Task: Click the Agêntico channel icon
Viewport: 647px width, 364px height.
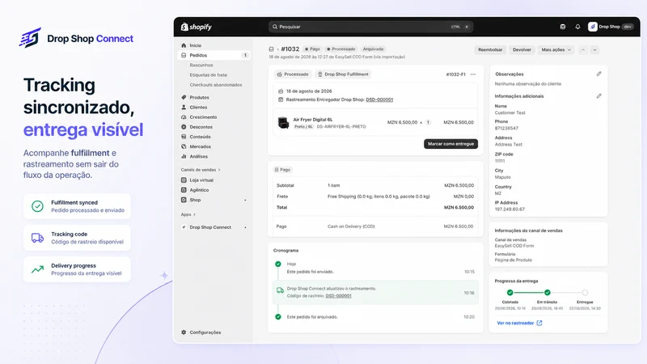Action: point(184,190)
